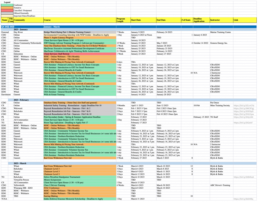Click the orange Tentative legend color cell

7,8
